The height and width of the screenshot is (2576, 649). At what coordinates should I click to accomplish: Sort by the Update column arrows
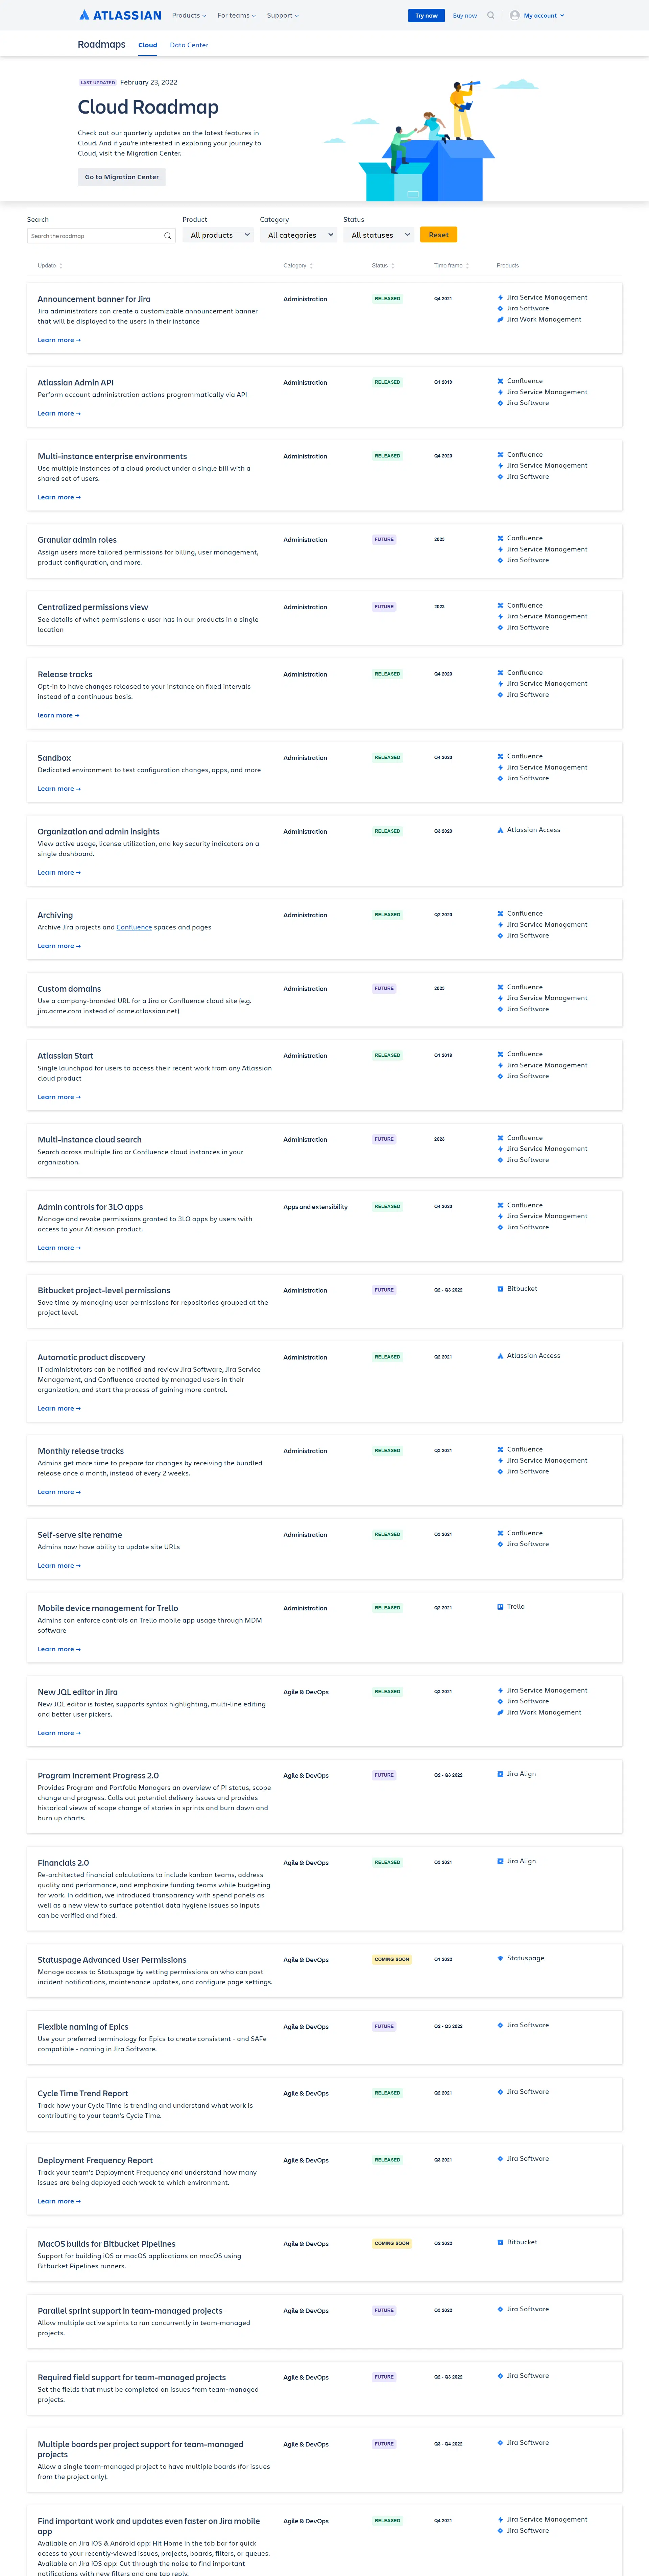(x=61, y=266)
